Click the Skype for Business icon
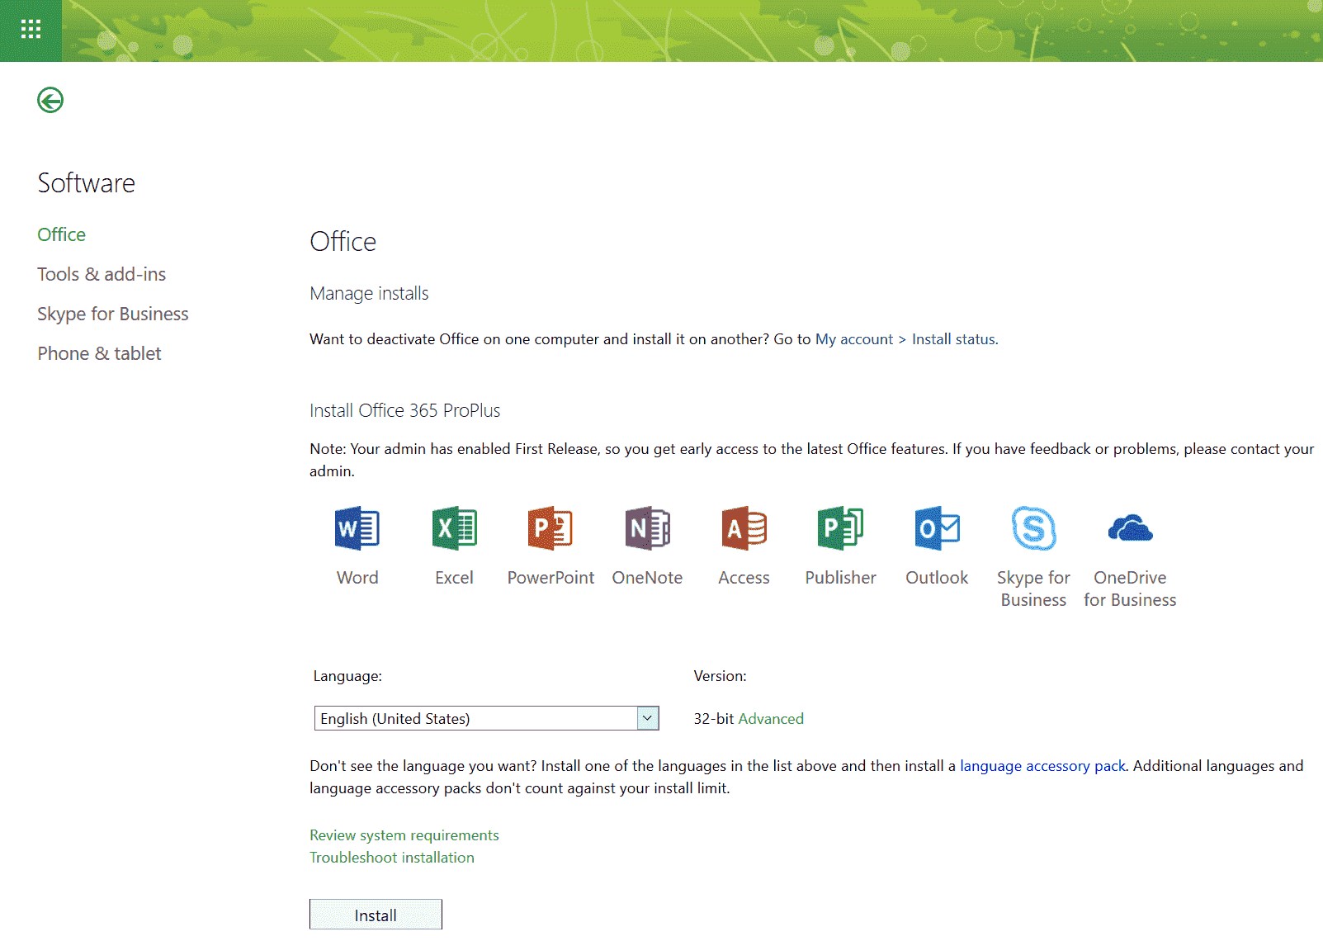The image size is (1323, 941). 1033,528
